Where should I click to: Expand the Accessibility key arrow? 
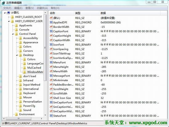coord(17,38)
